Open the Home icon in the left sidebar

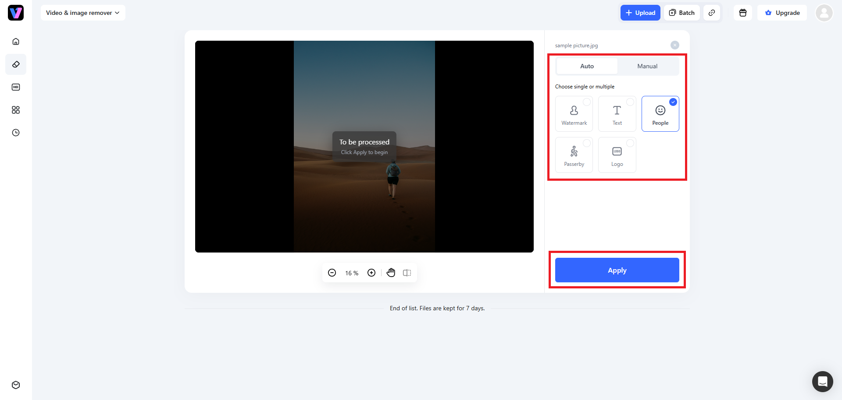(x=16, y=42)
